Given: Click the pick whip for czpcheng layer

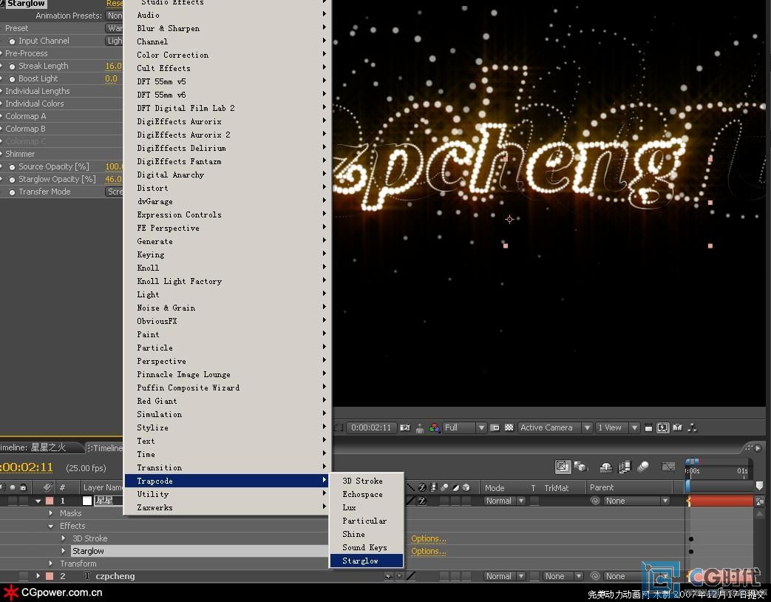Looking at the screenshot, I should [x=595, y=576].
